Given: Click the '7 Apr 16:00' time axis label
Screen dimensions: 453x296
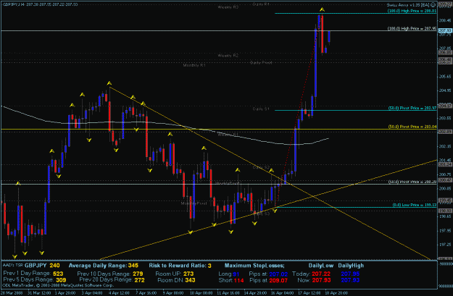Looking at the screenshot, I should pos(146,293).
